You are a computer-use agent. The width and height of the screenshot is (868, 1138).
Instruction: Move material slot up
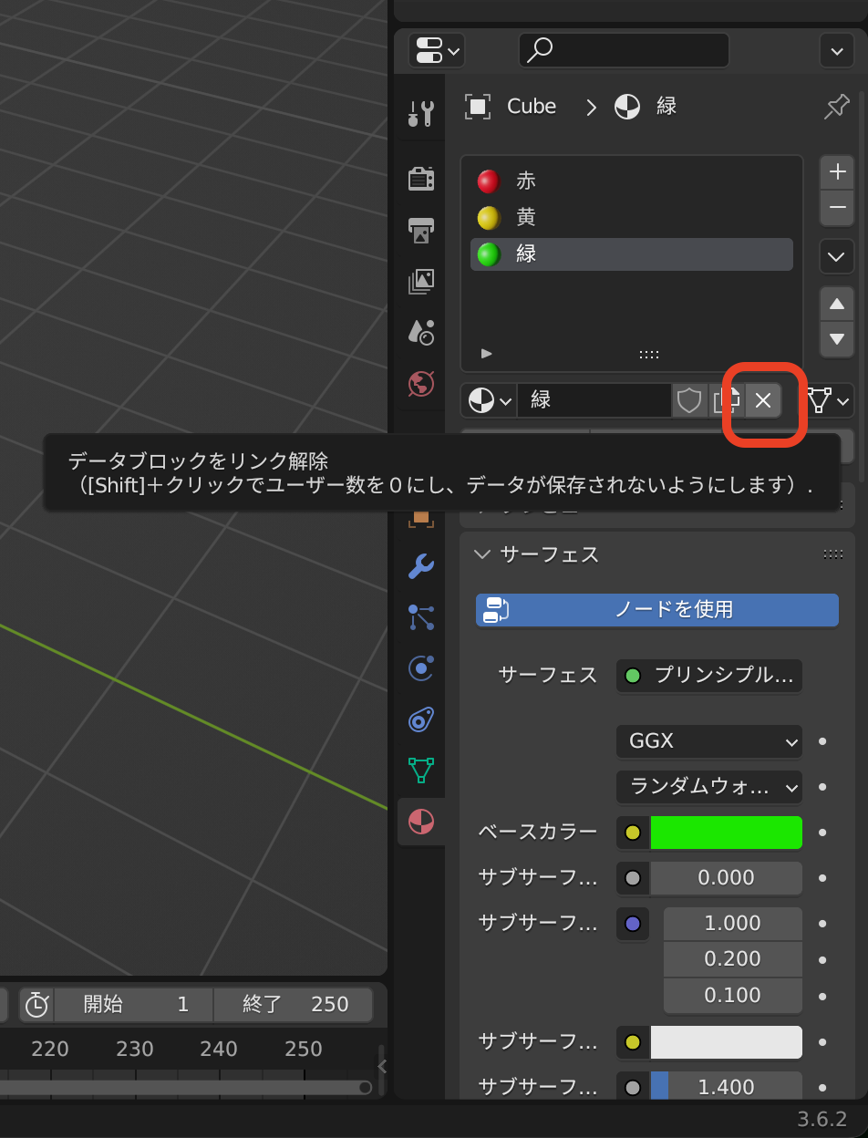pyautogui.click(x=837, y=304)
